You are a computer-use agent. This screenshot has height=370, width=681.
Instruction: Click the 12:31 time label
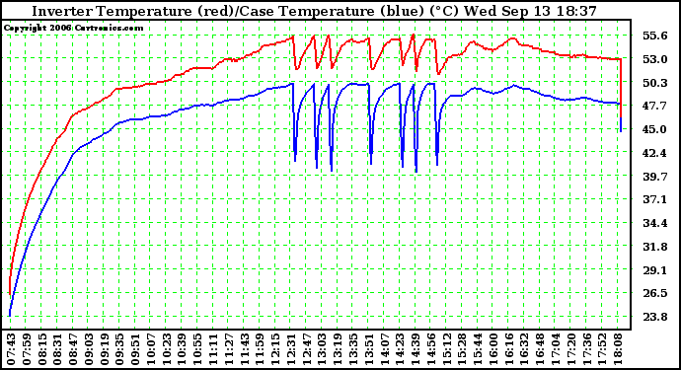[291, 349]
